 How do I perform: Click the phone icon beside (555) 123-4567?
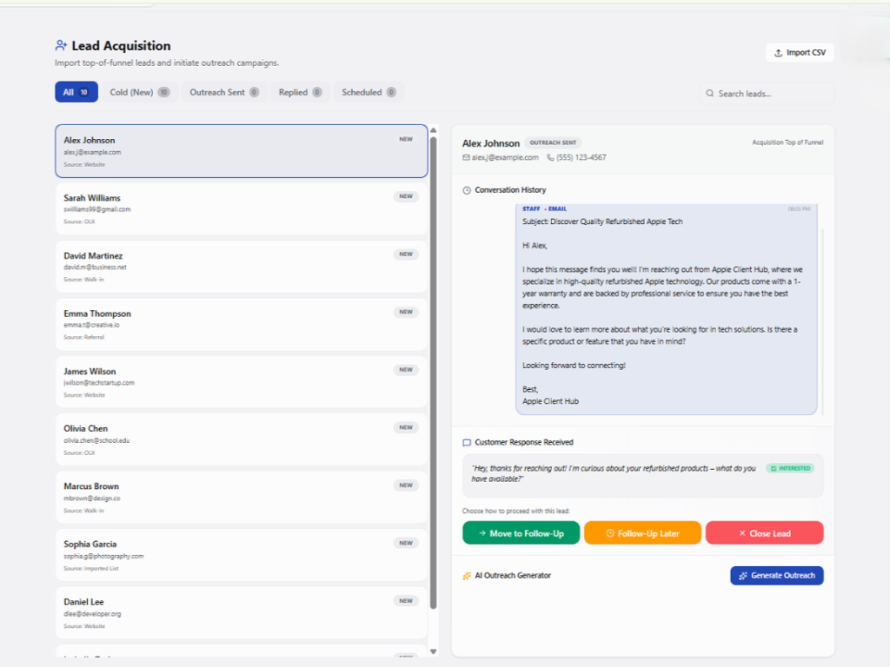550,157
